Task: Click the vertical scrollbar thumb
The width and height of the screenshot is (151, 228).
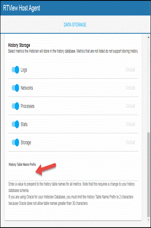Action: [148, 175]
